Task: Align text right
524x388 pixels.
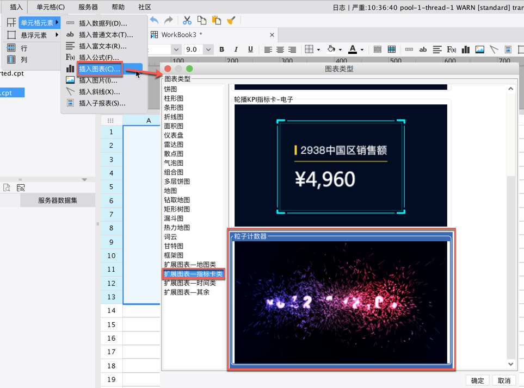Action: tap(292, 49)
